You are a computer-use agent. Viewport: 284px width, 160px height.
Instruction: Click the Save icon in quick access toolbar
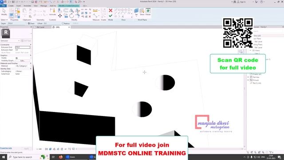[x=13, y=2]
